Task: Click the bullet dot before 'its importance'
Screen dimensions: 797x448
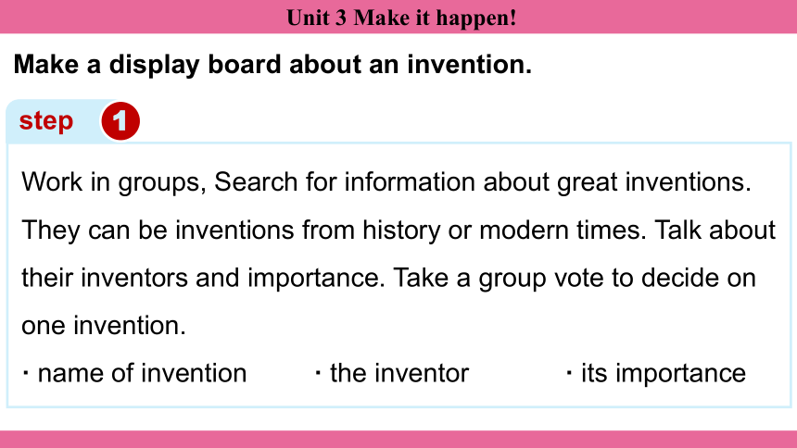Action: 569,374
